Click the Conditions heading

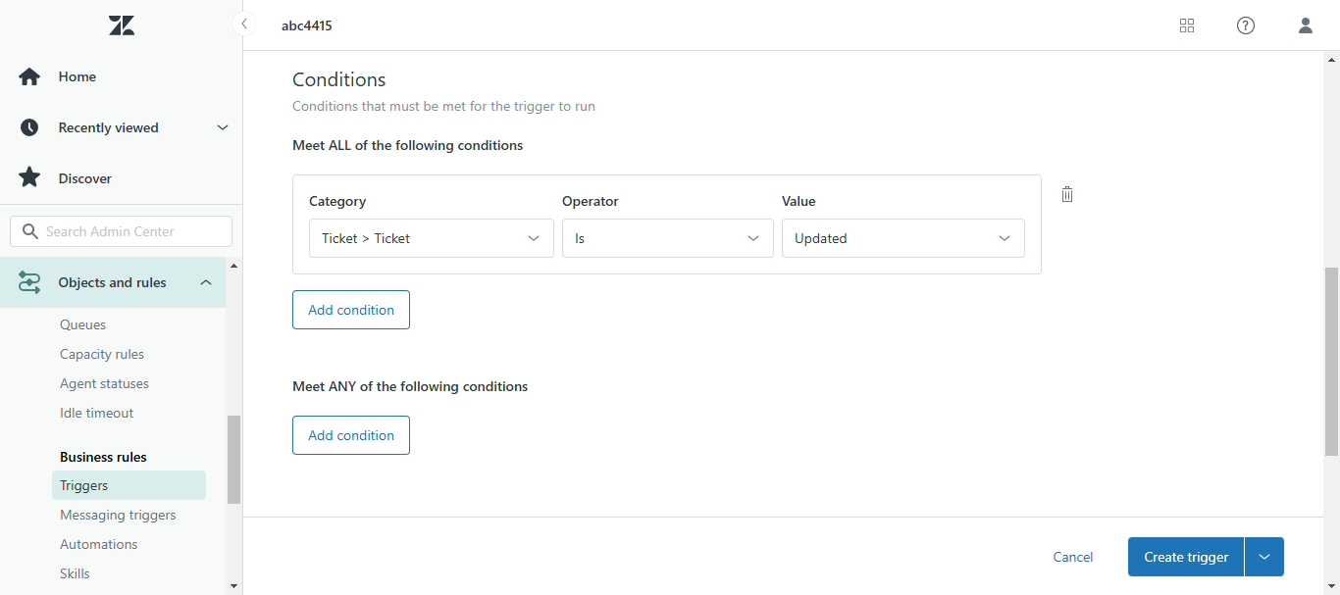(x=339, y=79)
